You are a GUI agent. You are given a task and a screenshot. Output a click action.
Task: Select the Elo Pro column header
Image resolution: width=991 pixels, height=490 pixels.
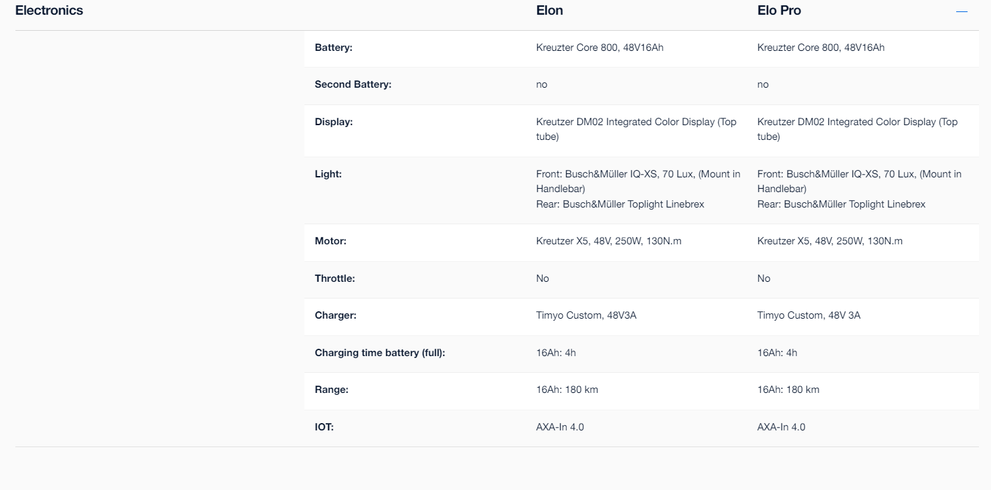tap(779, 11)
